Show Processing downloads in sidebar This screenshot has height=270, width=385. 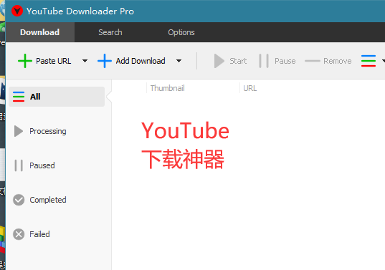point(47,131)
